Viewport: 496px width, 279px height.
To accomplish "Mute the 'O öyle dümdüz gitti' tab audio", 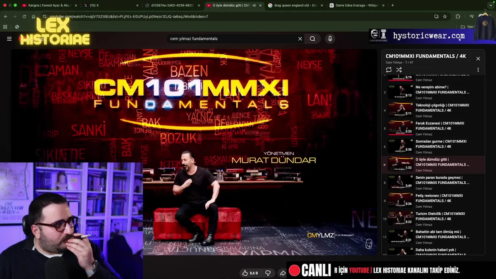I will tap(254, 5).
